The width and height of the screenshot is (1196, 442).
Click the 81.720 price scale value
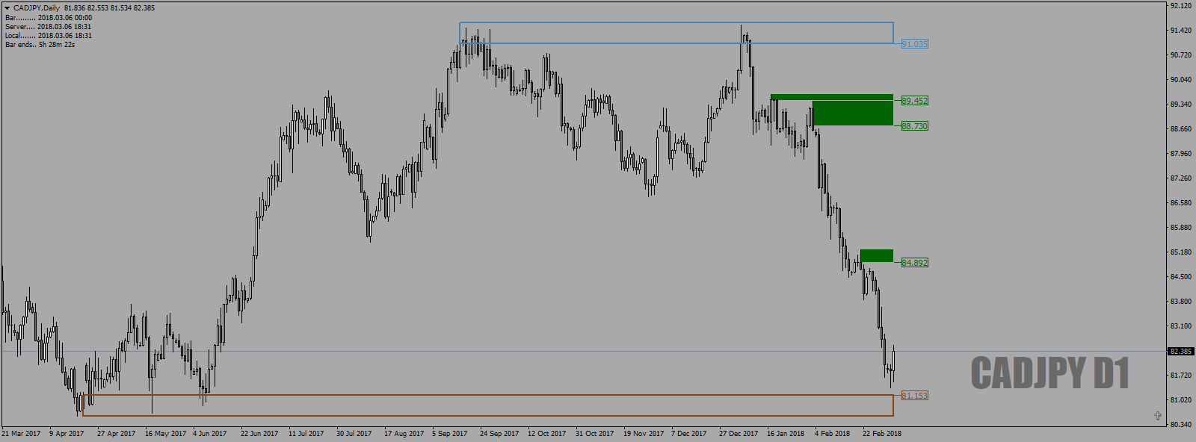pyautogui.click(x=1181, y=376)
